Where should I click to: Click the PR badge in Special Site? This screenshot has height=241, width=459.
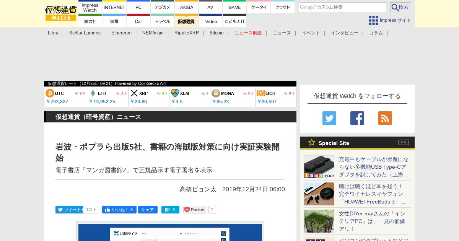click(404, 142)
